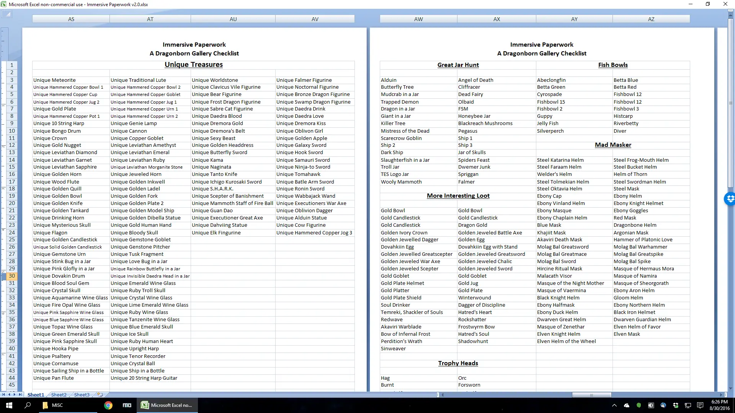Click the Thunderbird-style blue tray icon

(663, 405)
